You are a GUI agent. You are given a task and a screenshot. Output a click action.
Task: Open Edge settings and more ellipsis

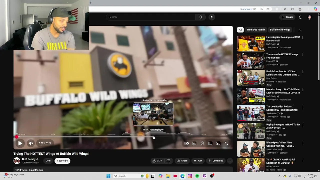[x=307, y=9]
